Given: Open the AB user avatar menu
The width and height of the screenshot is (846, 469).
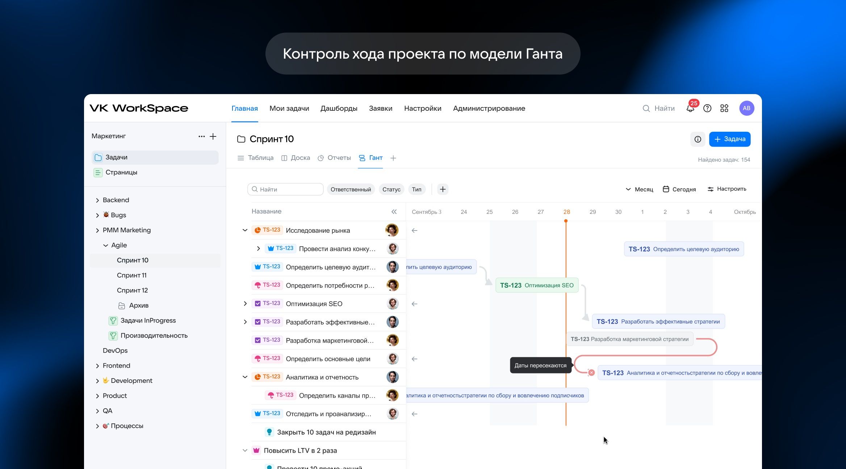Looking at the screenshot, I should point(747,108).
